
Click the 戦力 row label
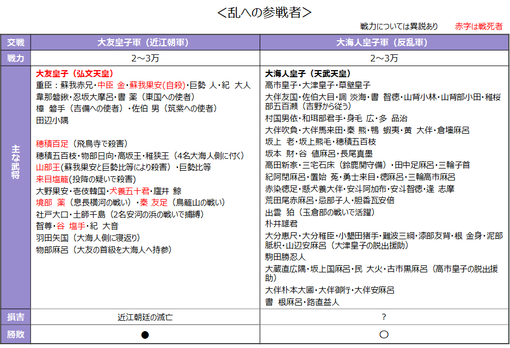point(16,58)
